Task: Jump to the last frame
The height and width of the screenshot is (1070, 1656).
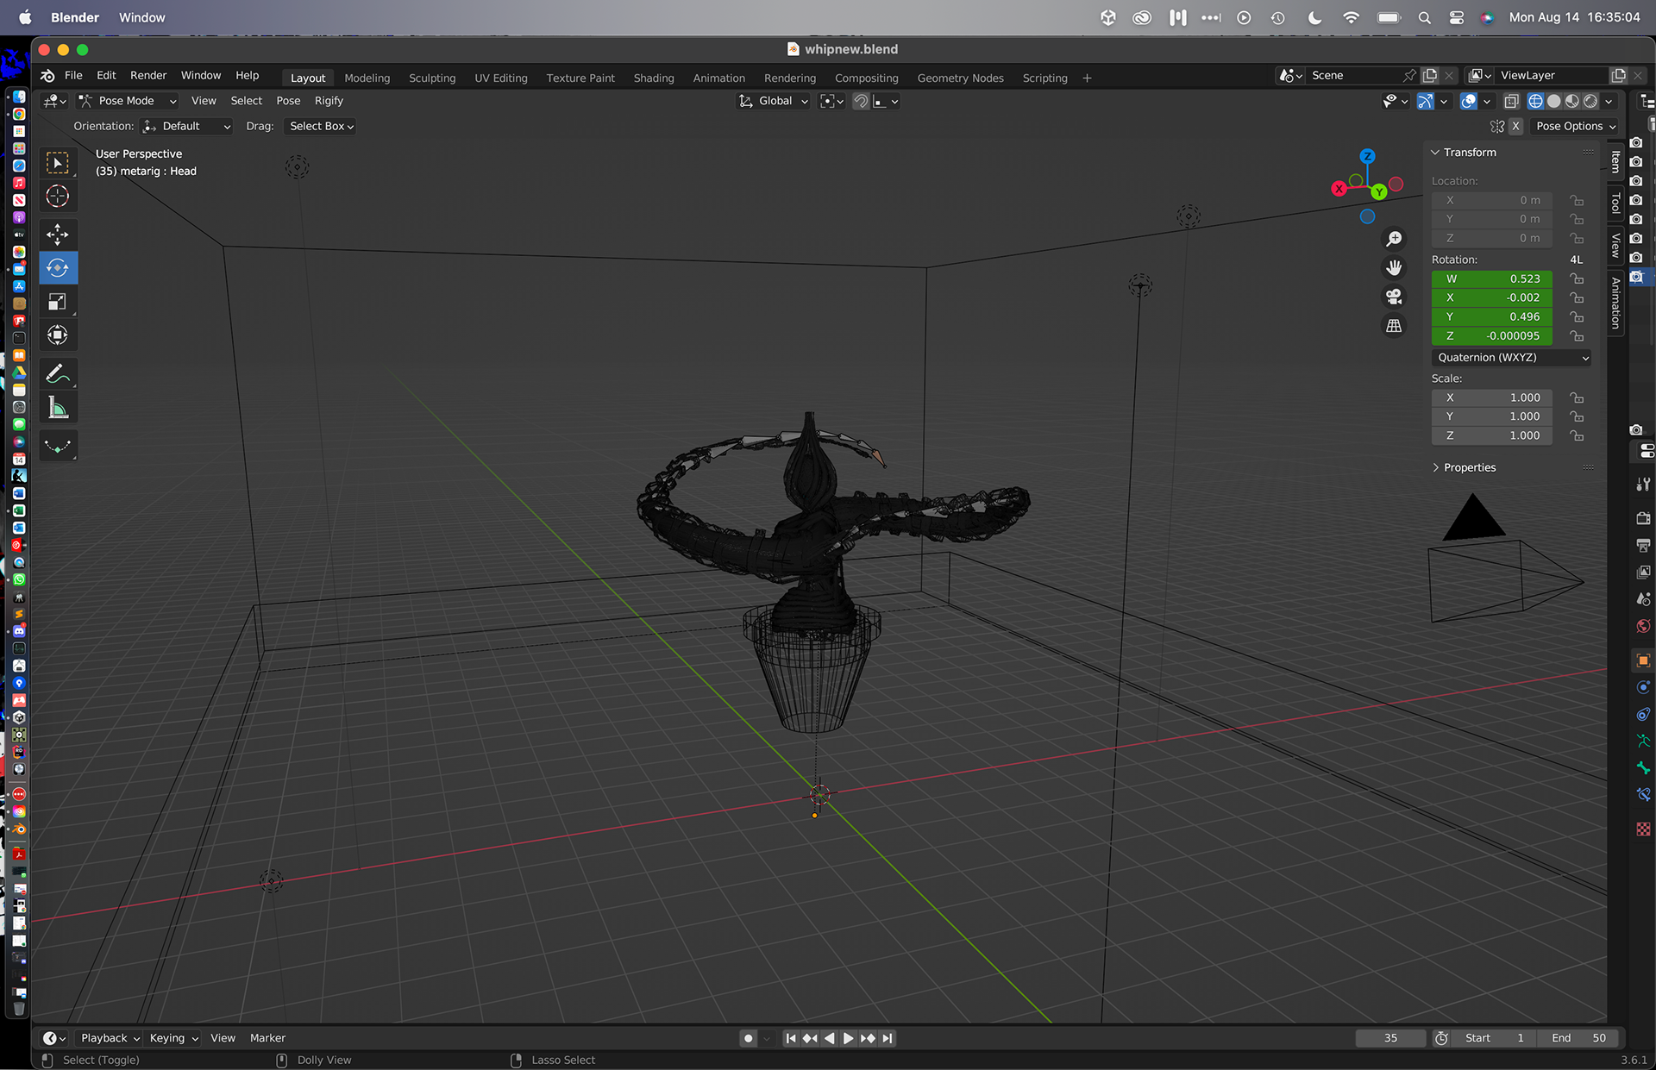Action: coord(888,1038)
